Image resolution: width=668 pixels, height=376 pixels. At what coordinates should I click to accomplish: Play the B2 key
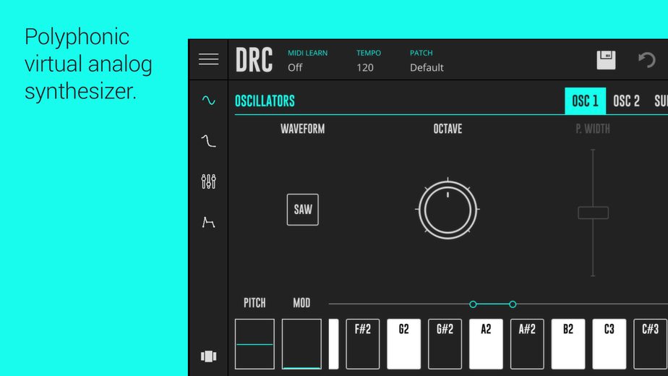click(568, 344)
